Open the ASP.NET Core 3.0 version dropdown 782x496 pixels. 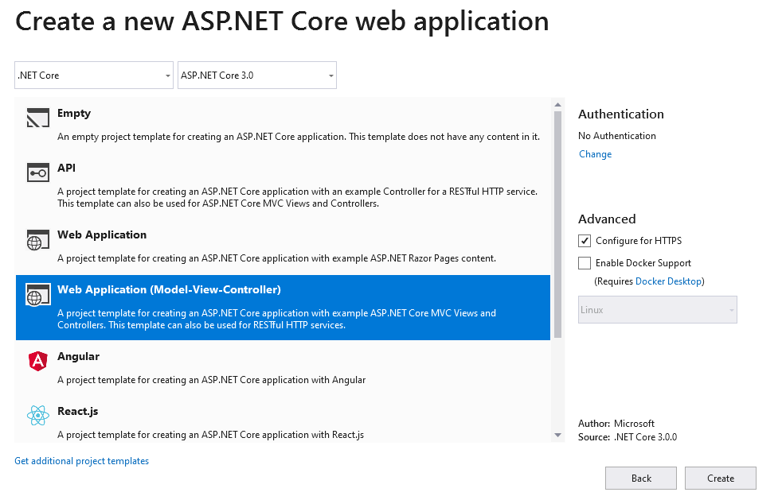point(257,76)
